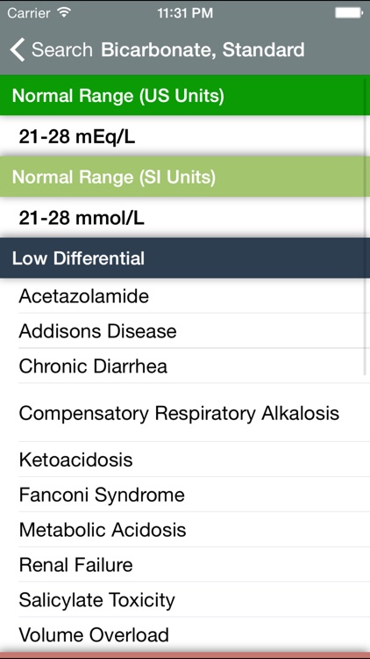Collapse the Normal Range (SI Units) header
The height and width of the screenshot is (659, 370).
185,177
